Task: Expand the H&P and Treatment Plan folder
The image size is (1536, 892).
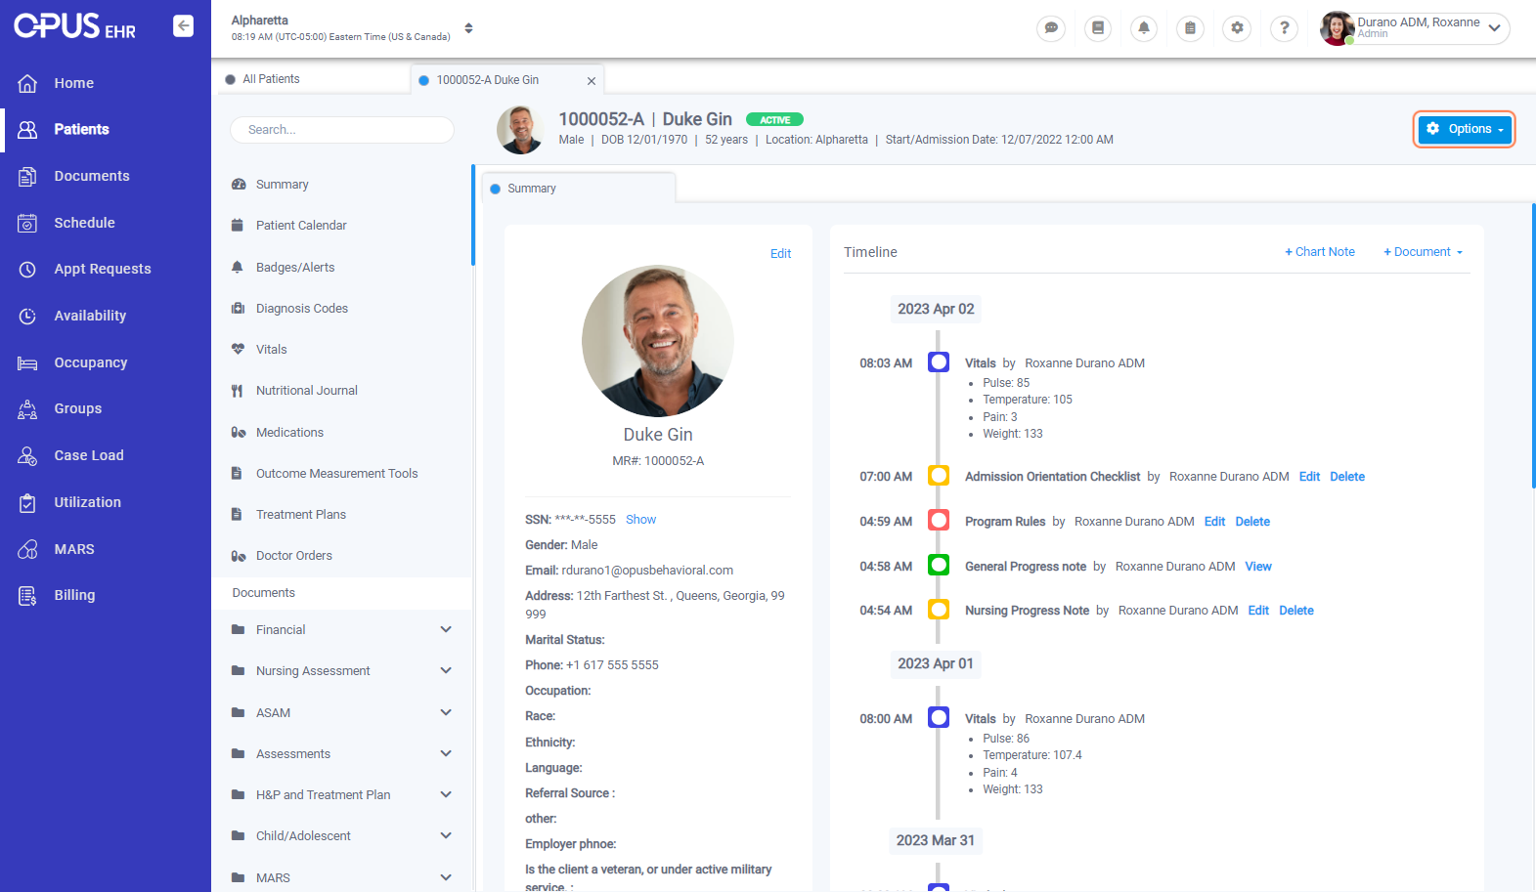Action: 446,794
